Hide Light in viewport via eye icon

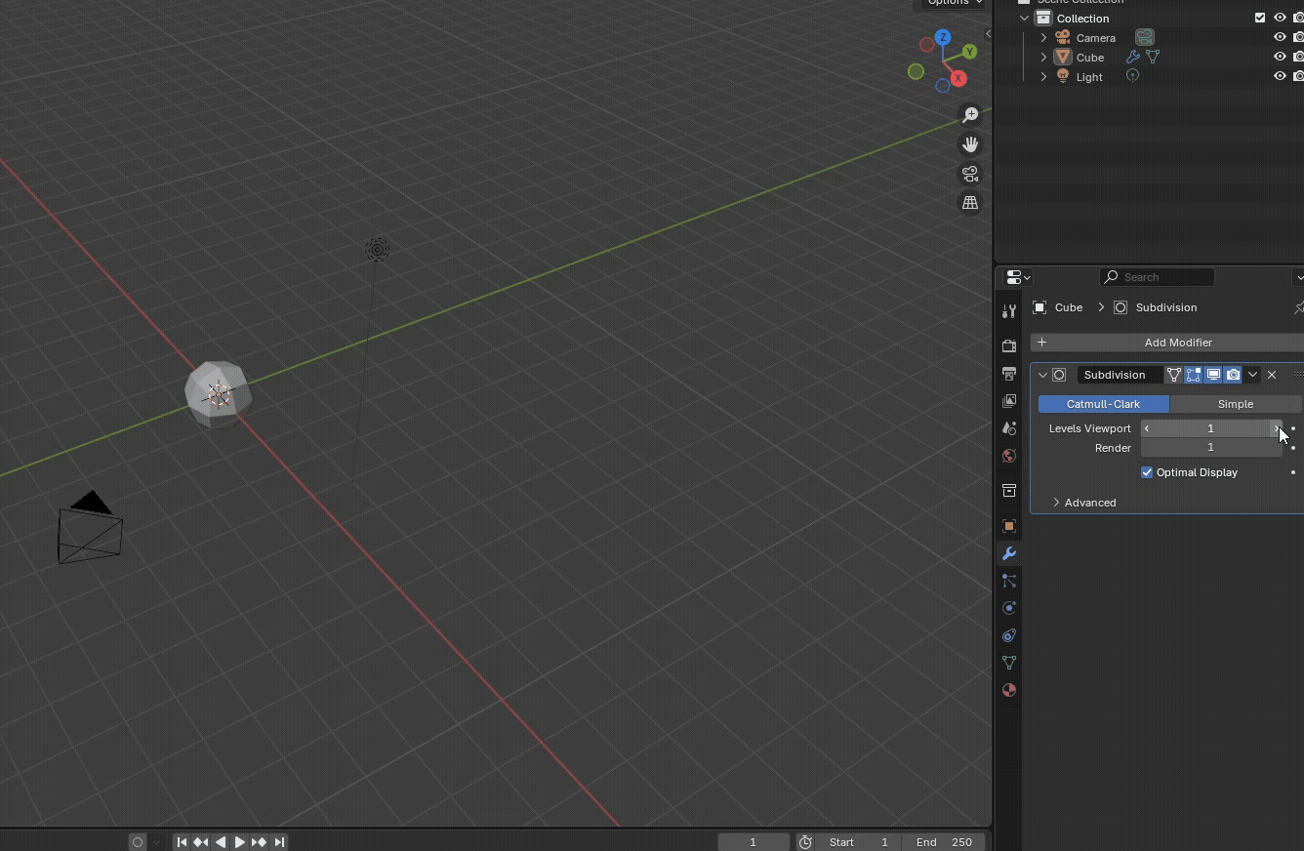tap(1280, 76)
